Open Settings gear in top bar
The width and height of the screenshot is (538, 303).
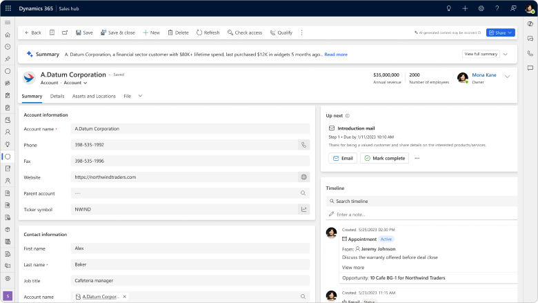pyautogui.click(x=481, y=8)
